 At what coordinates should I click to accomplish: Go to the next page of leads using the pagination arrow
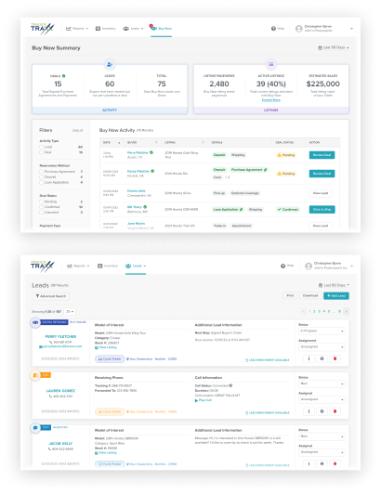[346, 311]
